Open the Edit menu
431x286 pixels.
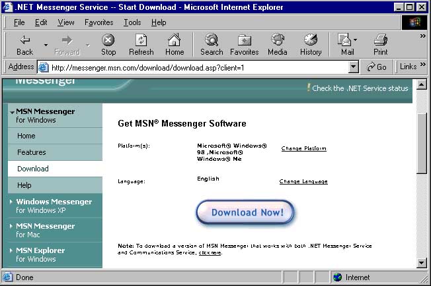41,22
